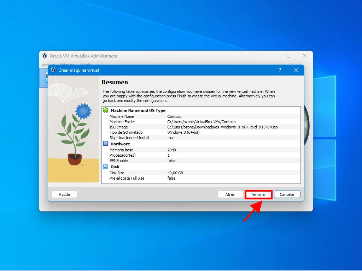Select the Memoria base 2048 row
Screen dimensions: 362x271
201,150
